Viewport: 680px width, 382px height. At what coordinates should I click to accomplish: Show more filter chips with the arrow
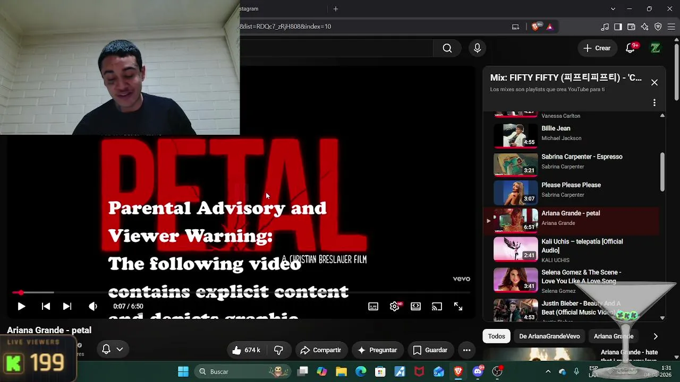click(656, 336)
